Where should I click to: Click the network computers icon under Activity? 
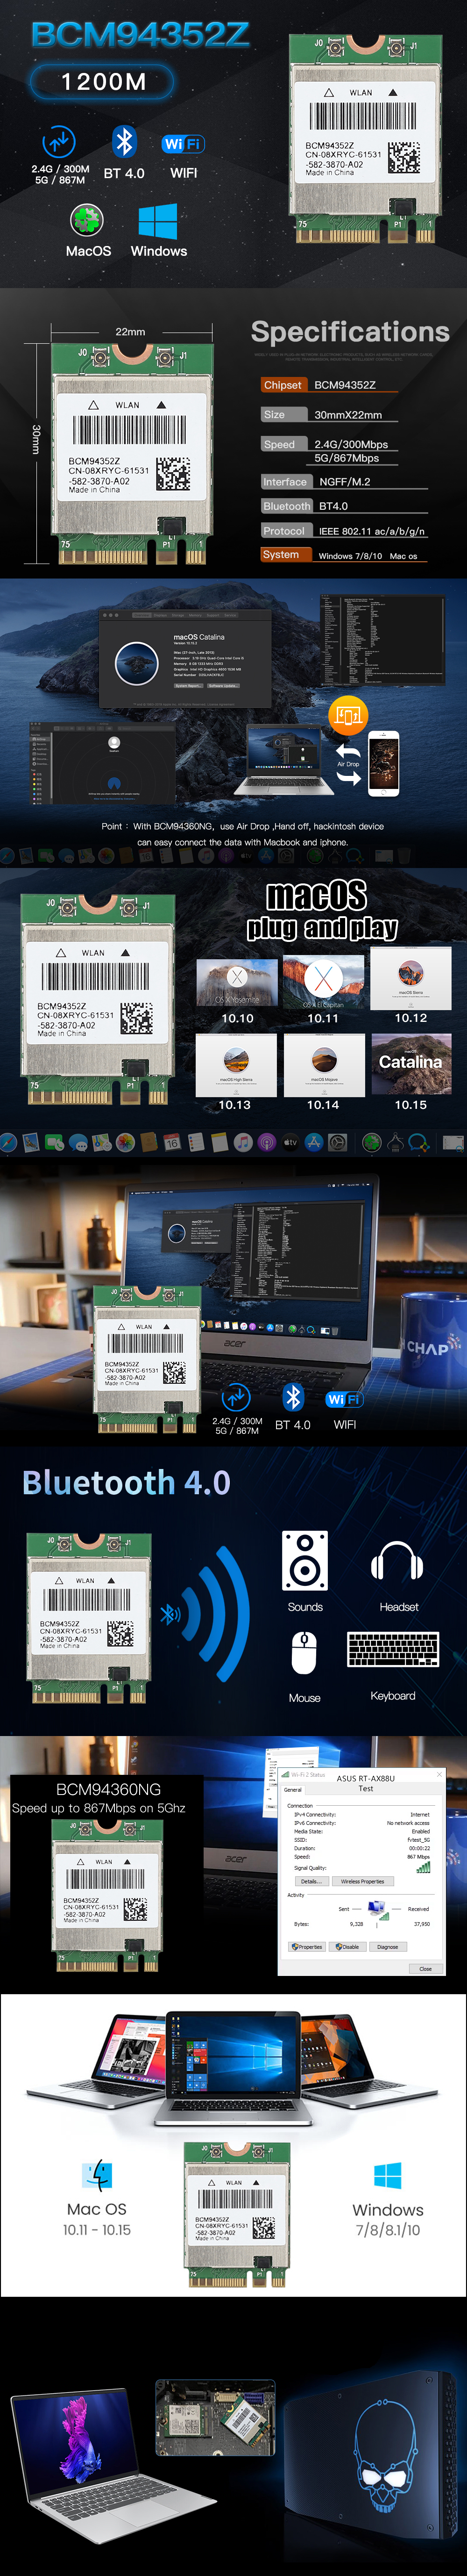coord(377,1911)
